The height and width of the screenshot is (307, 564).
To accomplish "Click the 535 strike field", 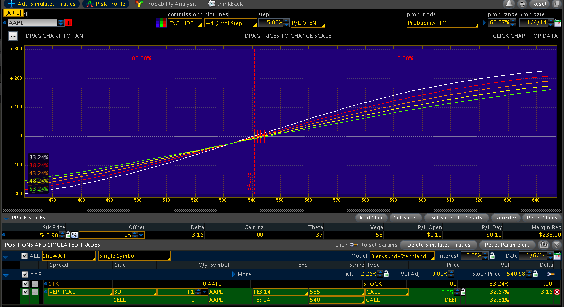I will pyautogui.click(x=337, y=292).
